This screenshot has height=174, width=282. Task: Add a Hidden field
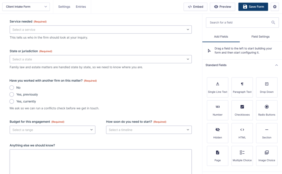[x=218, y=133]
